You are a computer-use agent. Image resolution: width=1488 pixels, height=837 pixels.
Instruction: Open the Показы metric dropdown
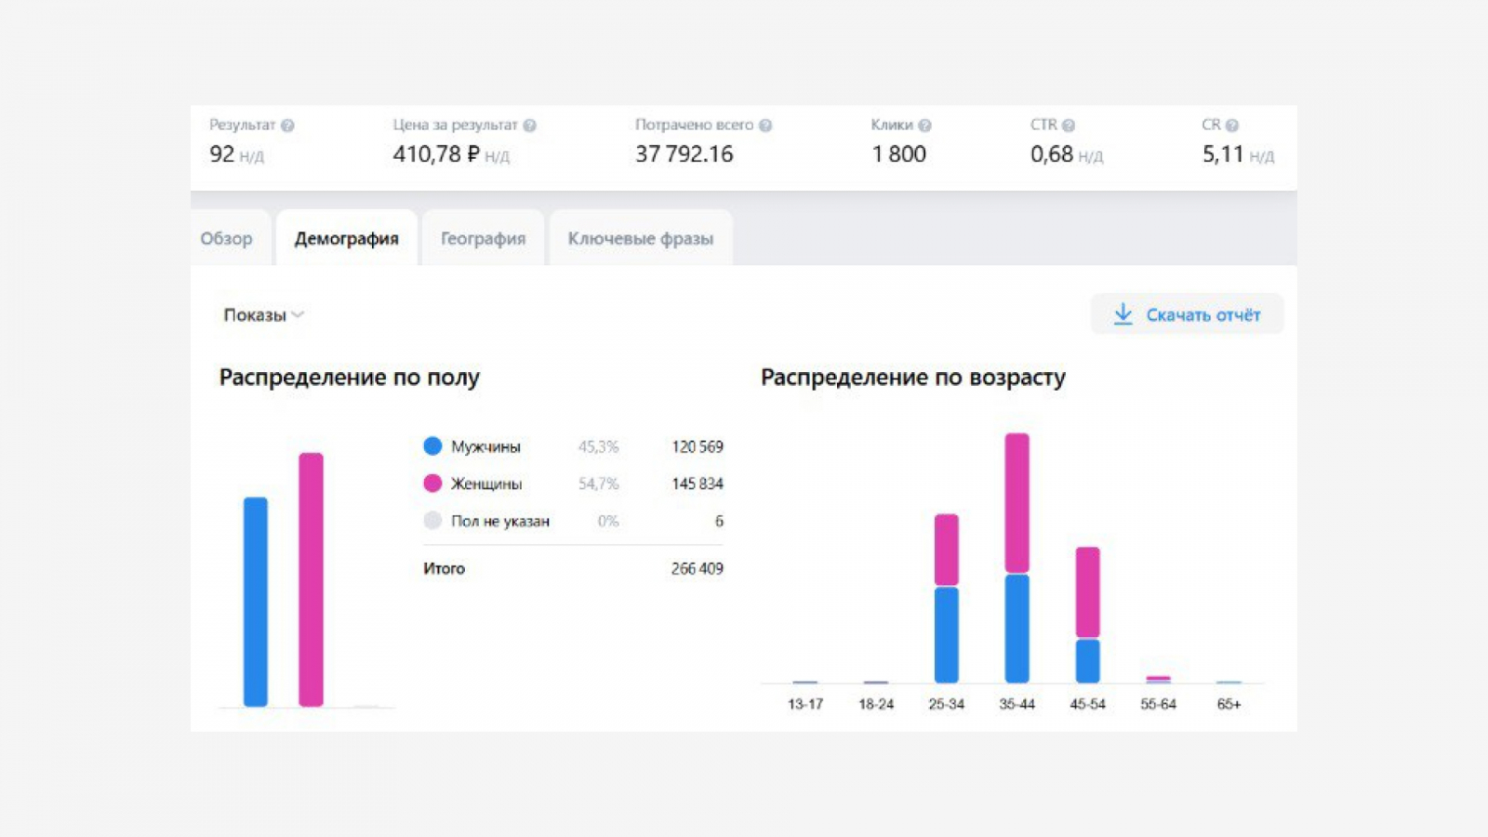click(263, 315)
